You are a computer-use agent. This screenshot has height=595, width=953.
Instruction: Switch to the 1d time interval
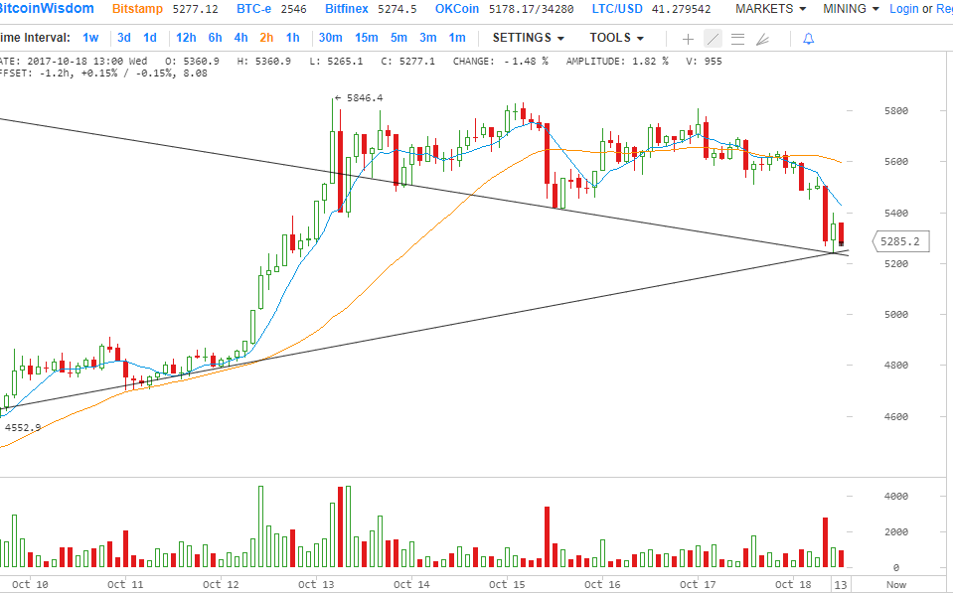pos(150,38)
